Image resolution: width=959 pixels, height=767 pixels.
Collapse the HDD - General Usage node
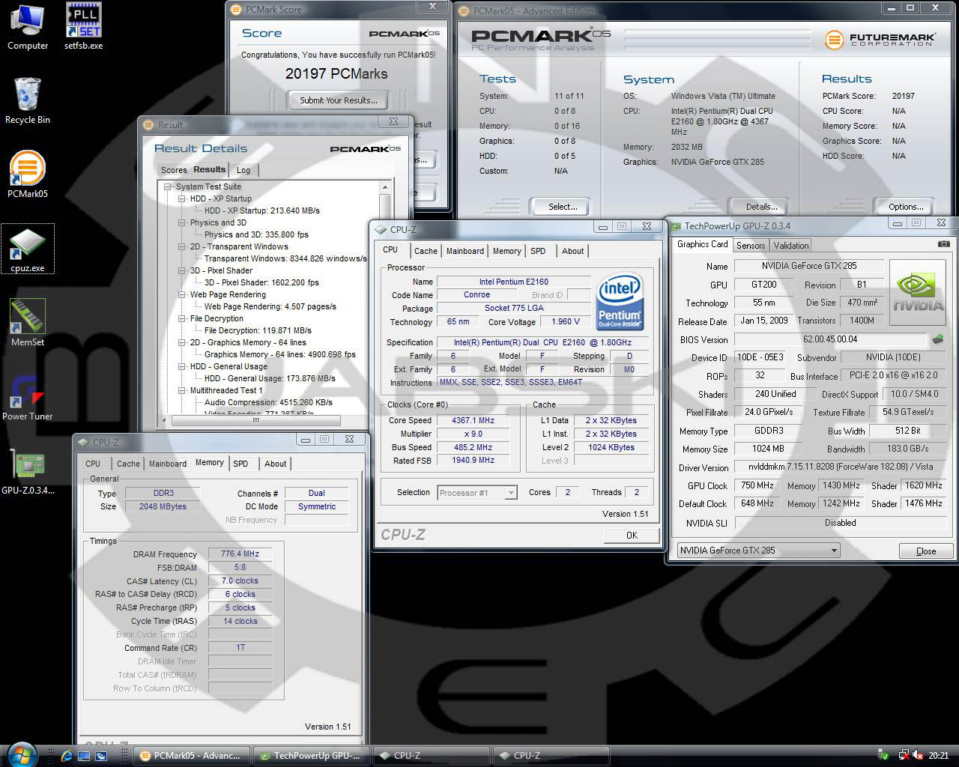point(182,366)
